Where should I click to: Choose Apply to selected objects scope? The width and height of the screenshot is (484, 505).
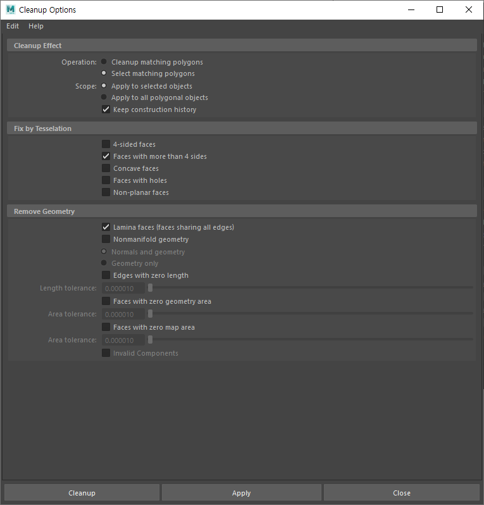pyautogui.click(x=104, y=85)
